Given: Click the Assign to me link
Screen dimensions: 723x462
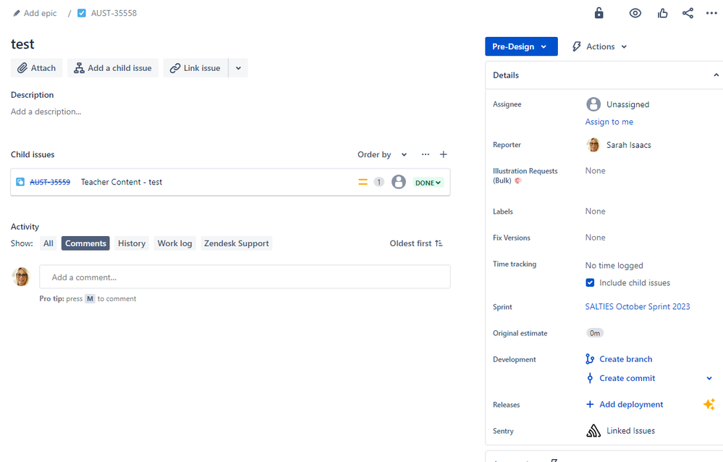Looking at the screenshot, I should pos(609,122).
